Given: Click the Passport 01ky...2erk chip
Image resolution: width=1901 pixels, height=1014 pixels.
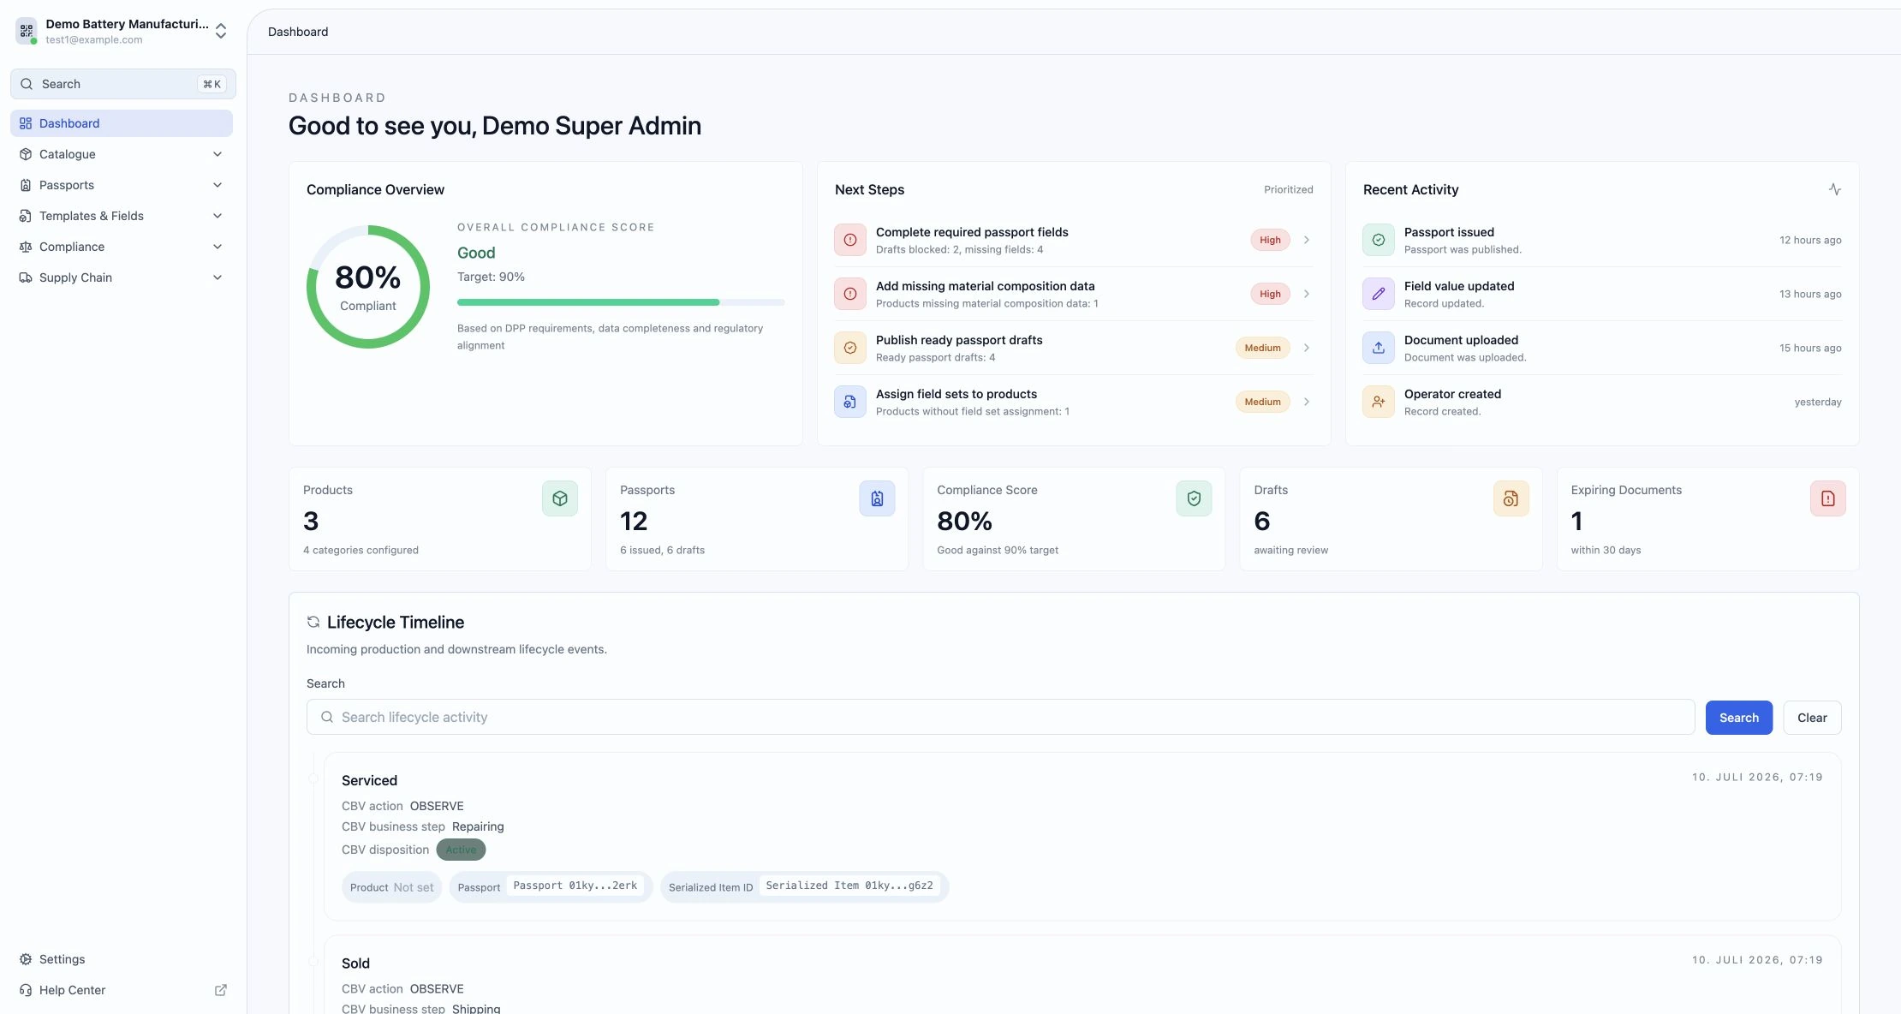Looking at the screenshot, I should 551,886.
